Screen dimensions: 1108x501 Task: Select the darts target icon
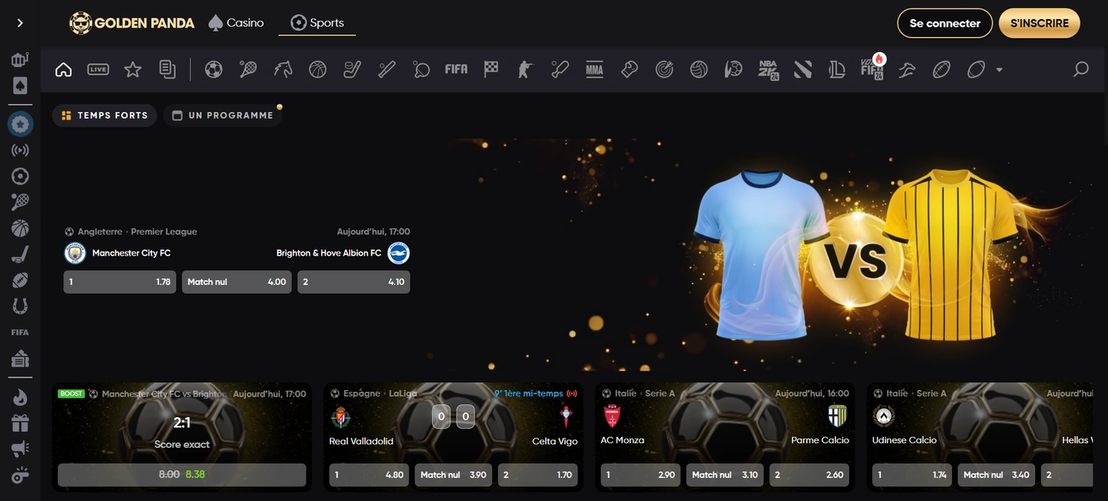point(664,70)
